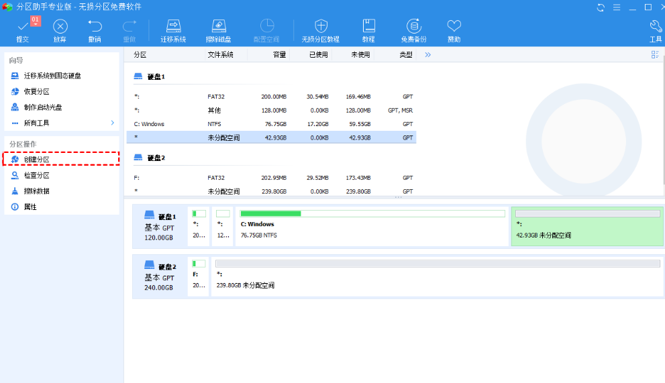665x383 pixels.
Task: Click 迁移系统到固态硬盘 wizard link
Action: click(52, 76)
